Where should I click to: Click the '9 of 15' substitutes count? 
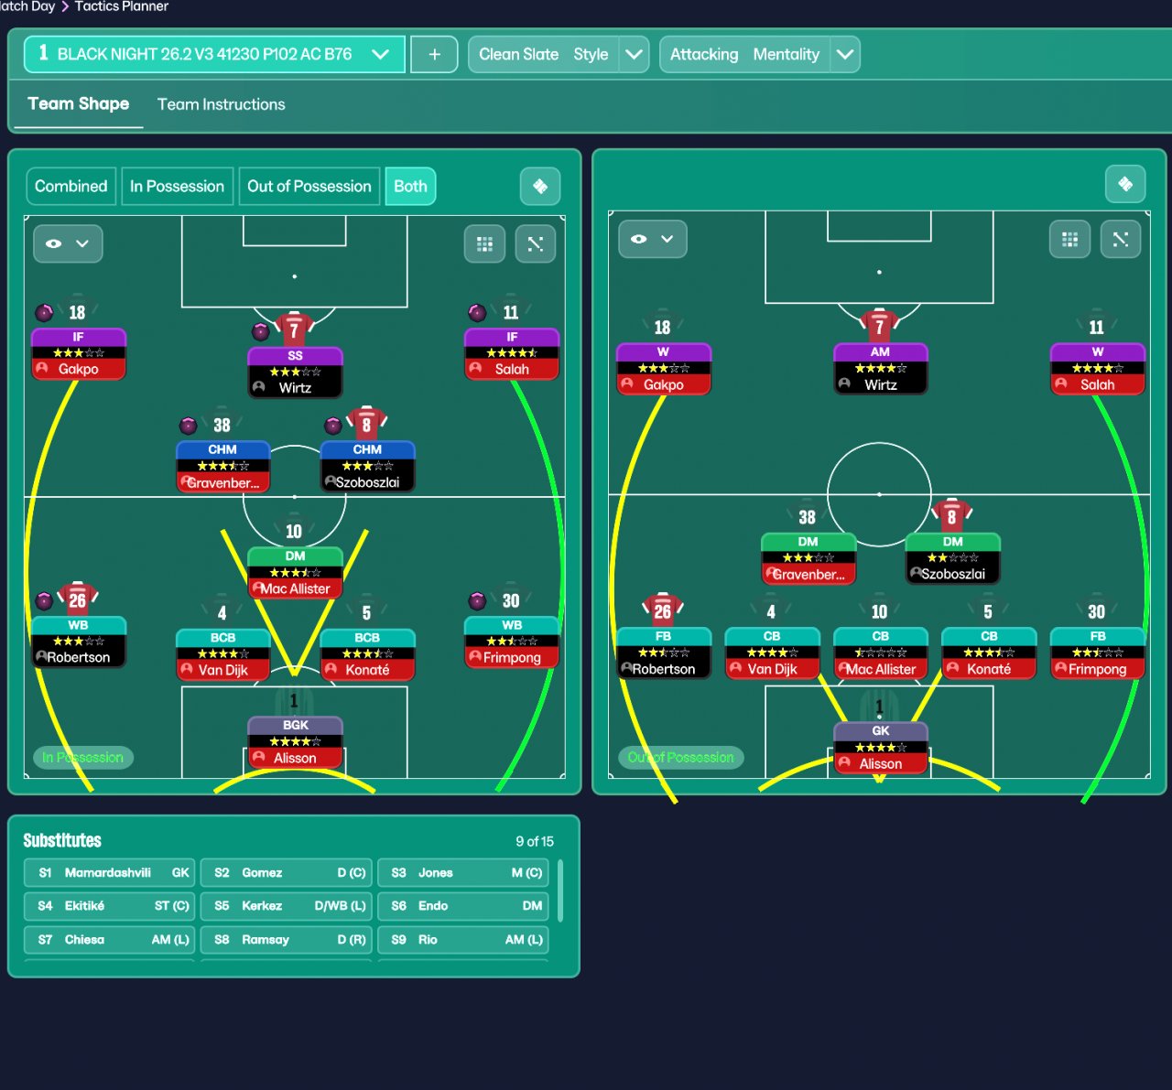[x=535, y=841]
